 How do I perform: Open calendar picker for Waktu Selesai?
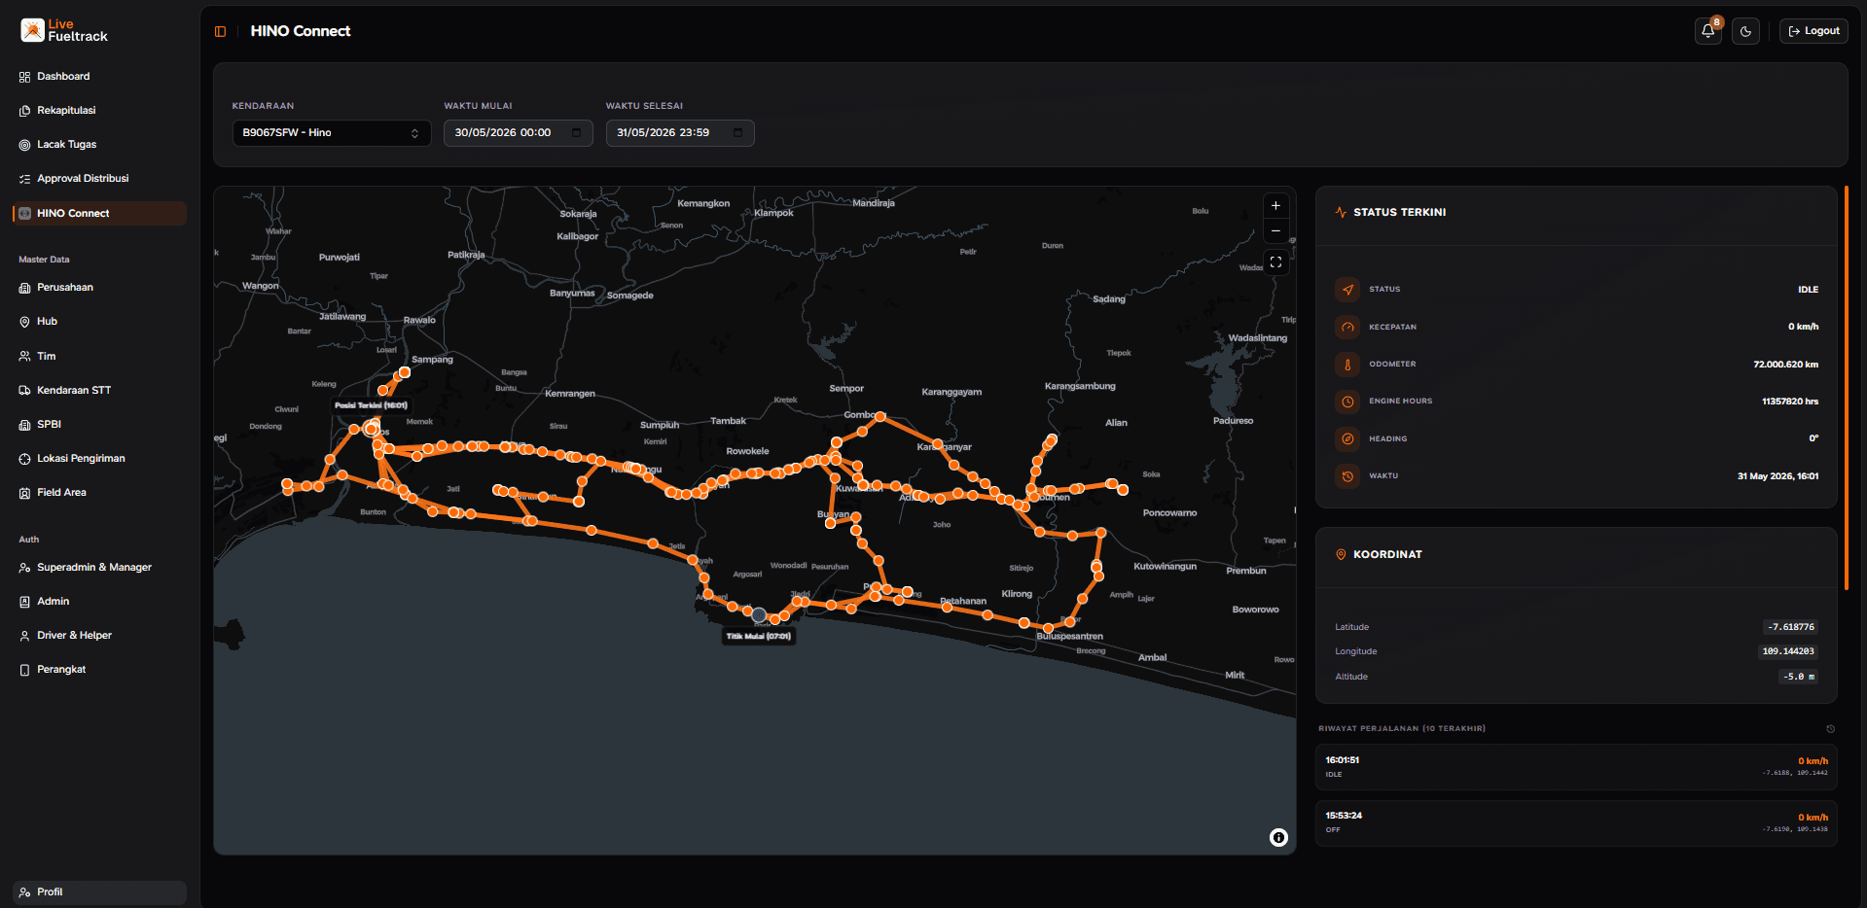point(738,133)
